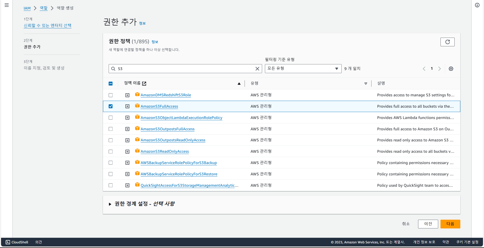The image size is (484, 248).
Task: Click into the policy search field
Action: pyautogui.click(x=185, y=69)
